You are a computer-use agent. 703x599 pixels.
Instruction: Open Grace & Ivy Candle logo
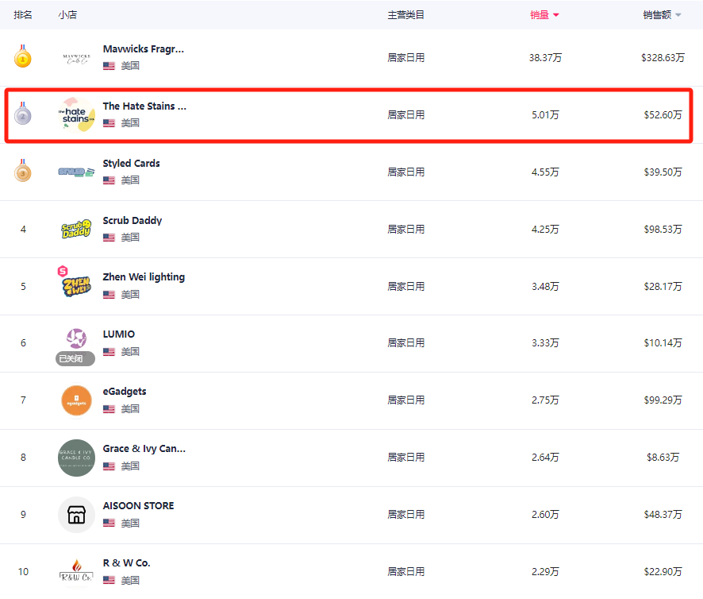(76, 458)
